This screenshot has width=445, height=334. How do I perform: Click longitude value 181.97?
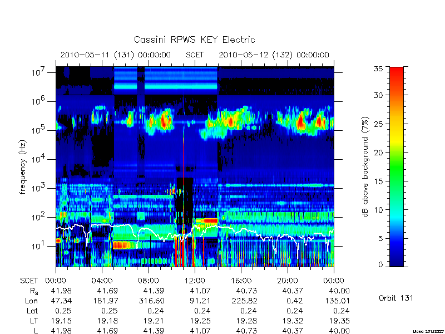[105, 301]
